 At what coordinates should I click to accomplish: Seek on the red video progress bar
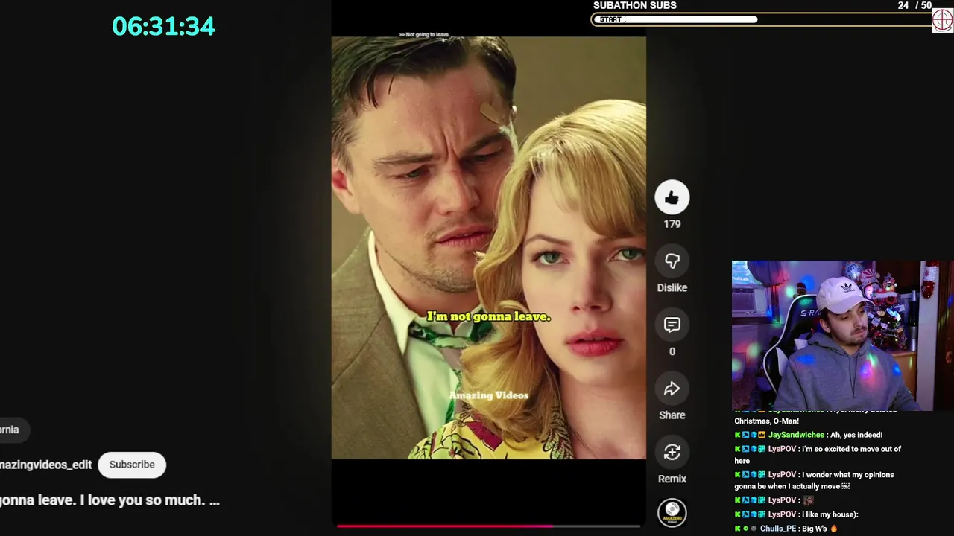[489, 526]
